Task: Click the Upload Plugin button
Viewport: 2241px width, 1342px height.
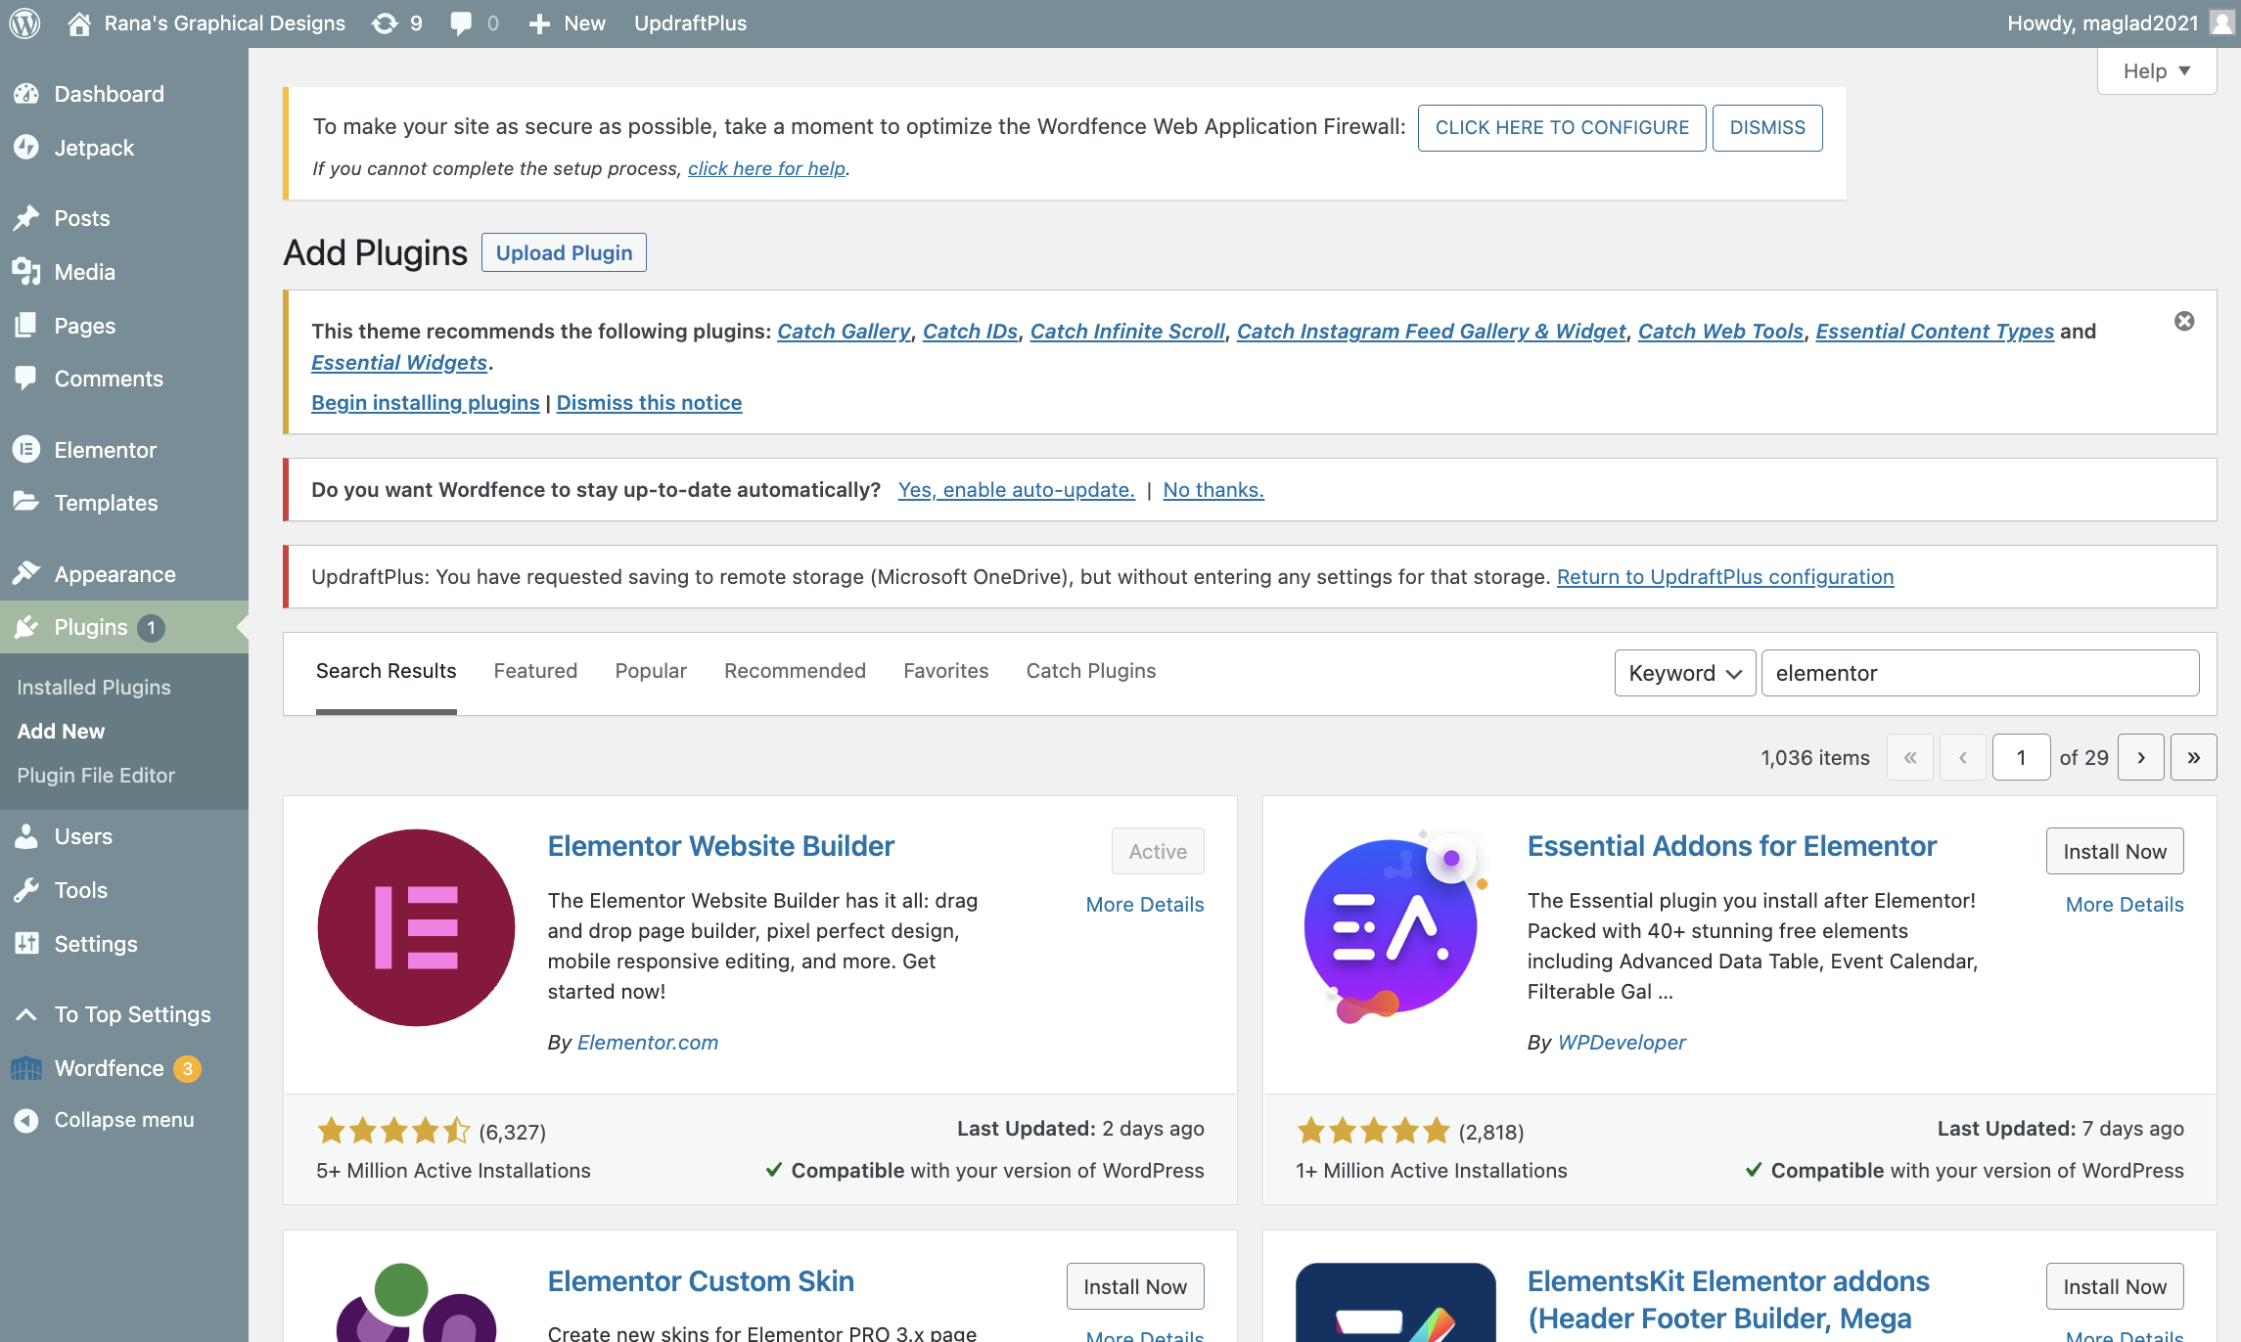Action: pyautogui.click(x=564, y=252)
